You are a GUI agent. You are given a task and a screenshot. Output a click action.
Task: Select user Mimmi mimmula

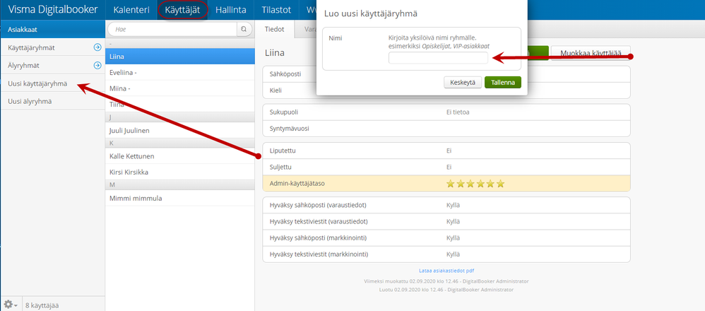click(x=180, y=198)
